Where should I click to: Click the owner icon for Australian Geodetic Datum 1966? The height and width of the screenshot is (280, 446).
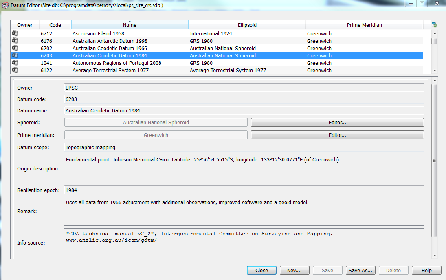(x=15, y=48)
